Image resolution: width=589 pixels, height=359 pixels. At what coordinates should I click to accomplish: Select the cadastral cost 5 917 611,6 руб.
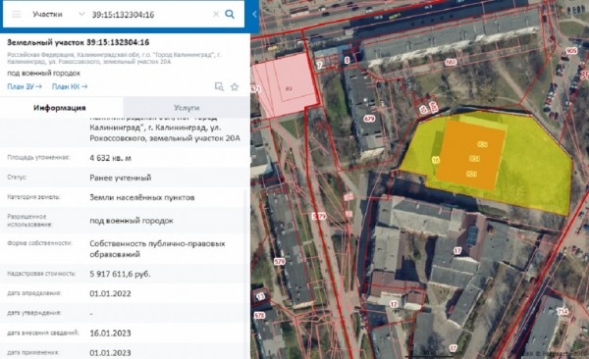(x=120, y=274)
